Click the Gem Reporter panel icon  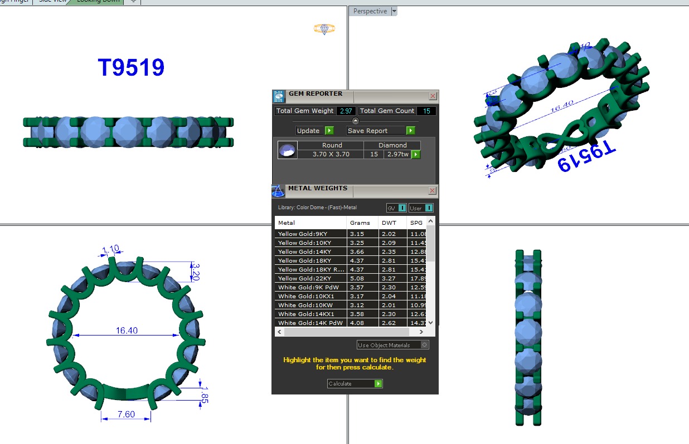(279, 96)
